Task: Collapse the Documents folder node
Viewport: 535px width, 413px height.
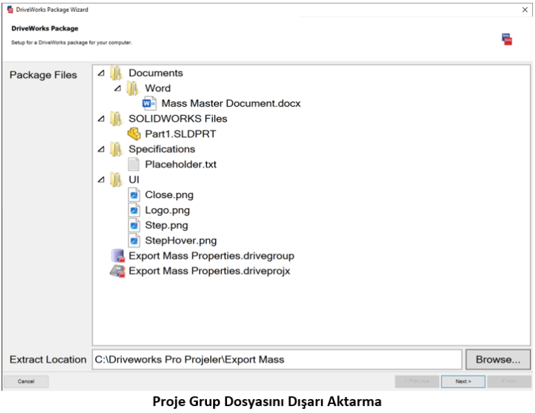Action: 102,73
